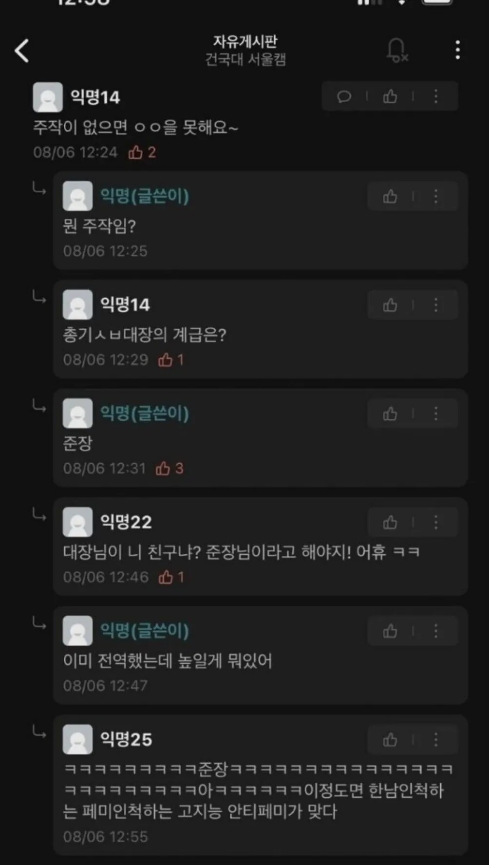Screen dimensions: 489x865
Task: Open more options for reply '뭔 주작임?'
Action: point(436,197)
